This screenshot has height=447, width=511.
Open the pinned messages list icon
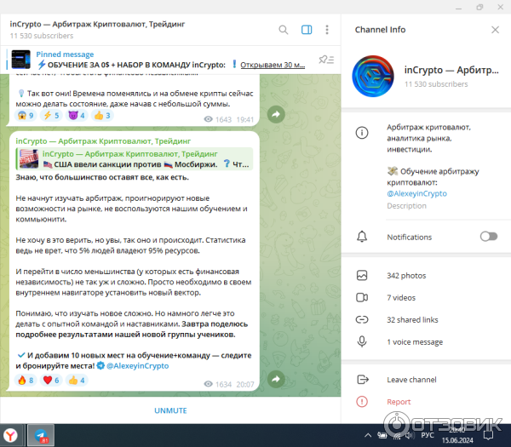tap(324, 60)
